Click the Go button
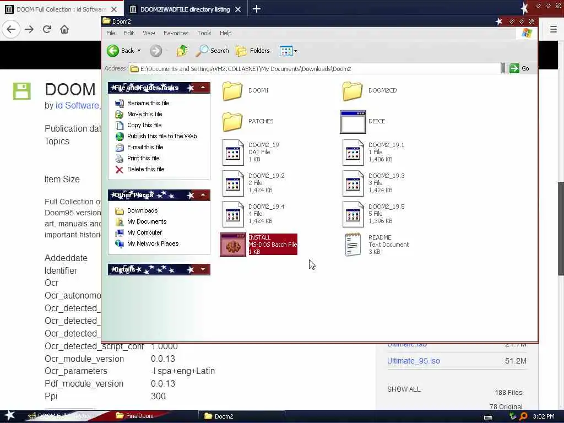This screenshot has width=564, height=423. tap(519, 68)
